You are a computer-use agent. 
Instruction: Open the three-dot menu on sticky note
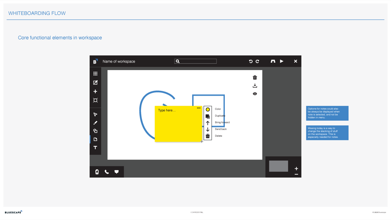(199, 108)
